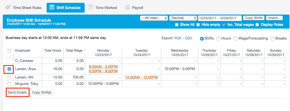290x111 pixels.
Task: Open the Time Sheet Rules tab
Action: (24, 8)
